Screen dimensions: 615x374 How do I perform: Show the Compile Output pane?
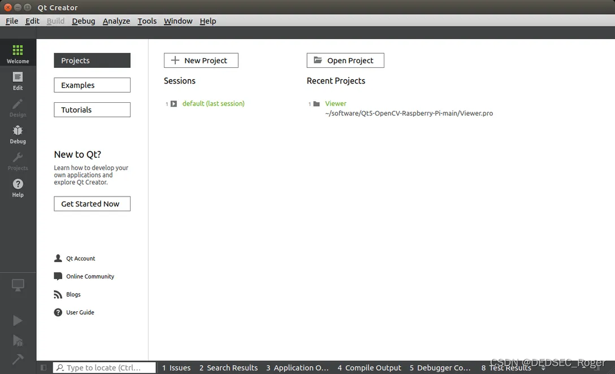(x=369, y=368)
